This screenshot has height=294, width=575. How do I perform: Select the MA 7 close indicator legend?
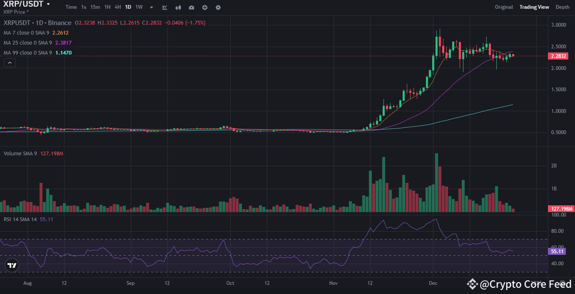(x=27, y=33)
